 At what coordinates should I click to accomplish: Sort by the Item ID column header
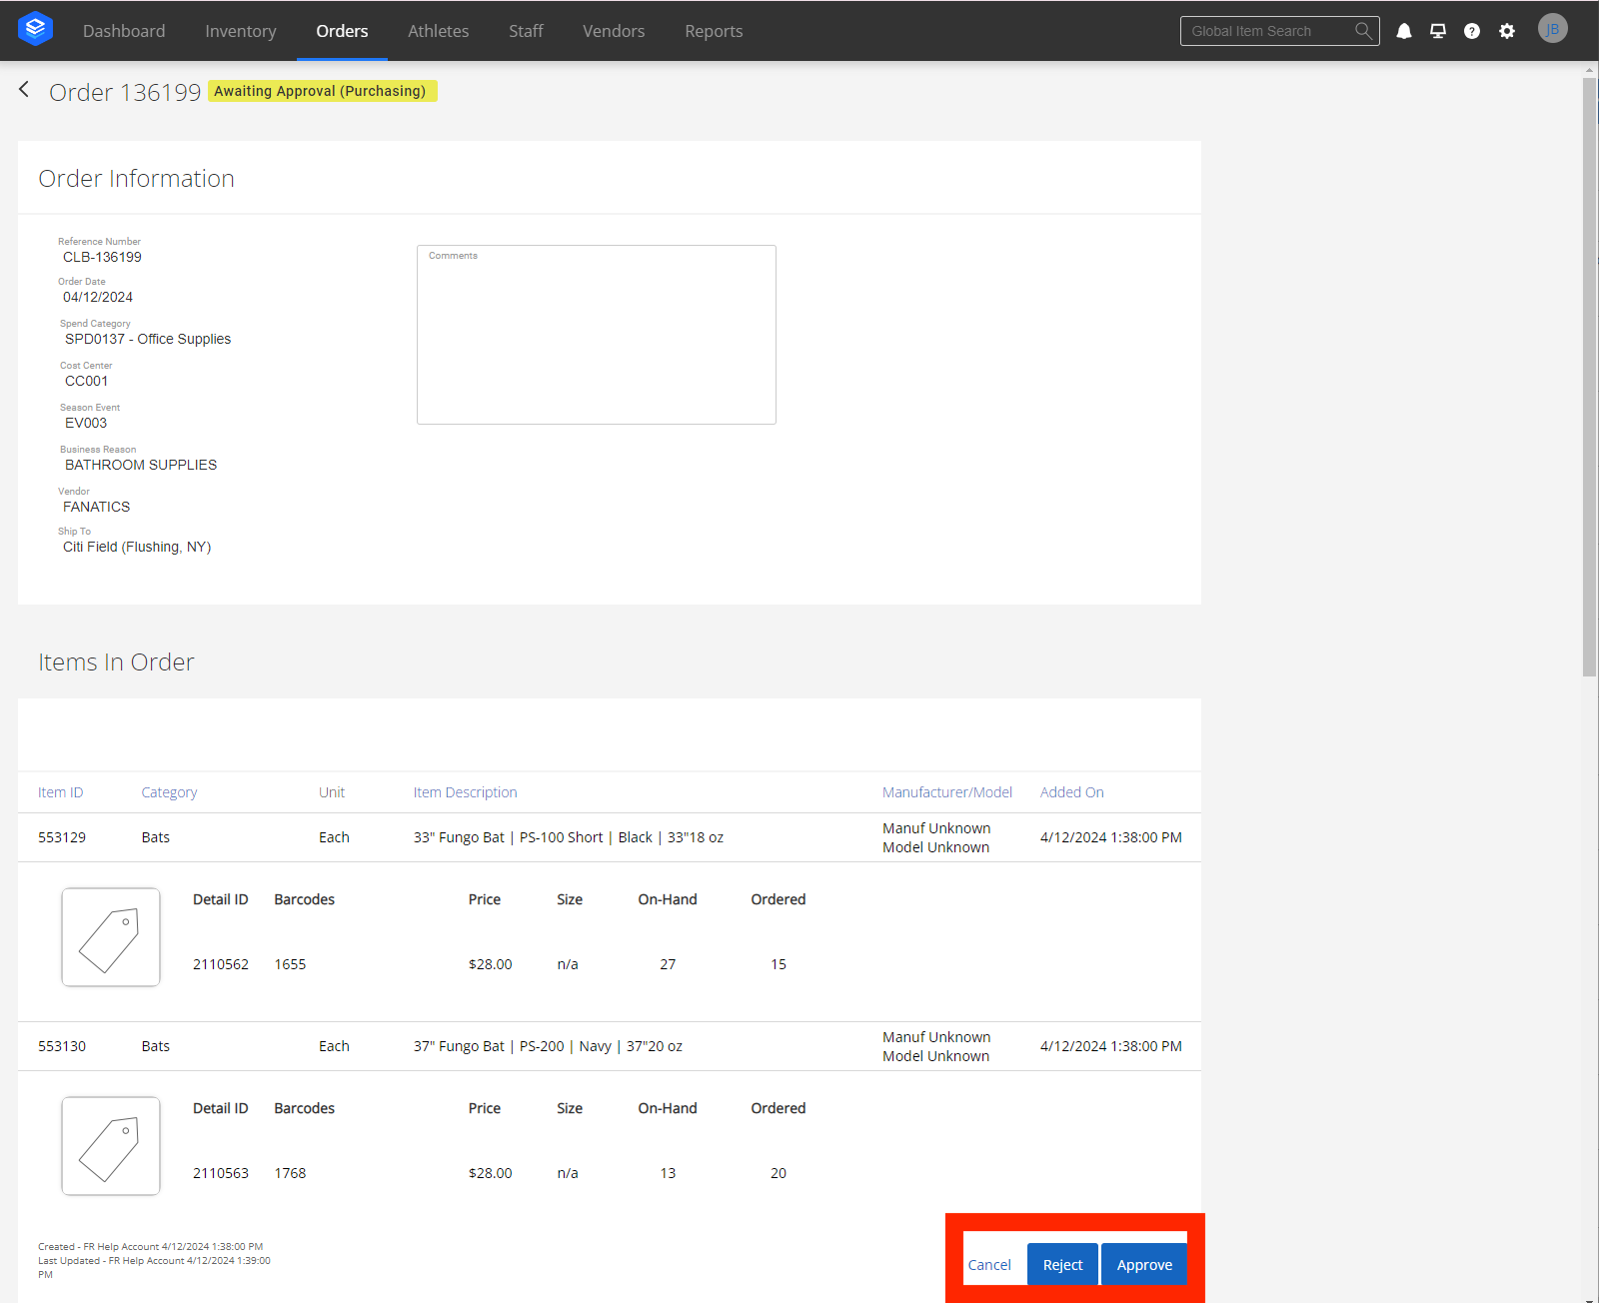[60, 792]
